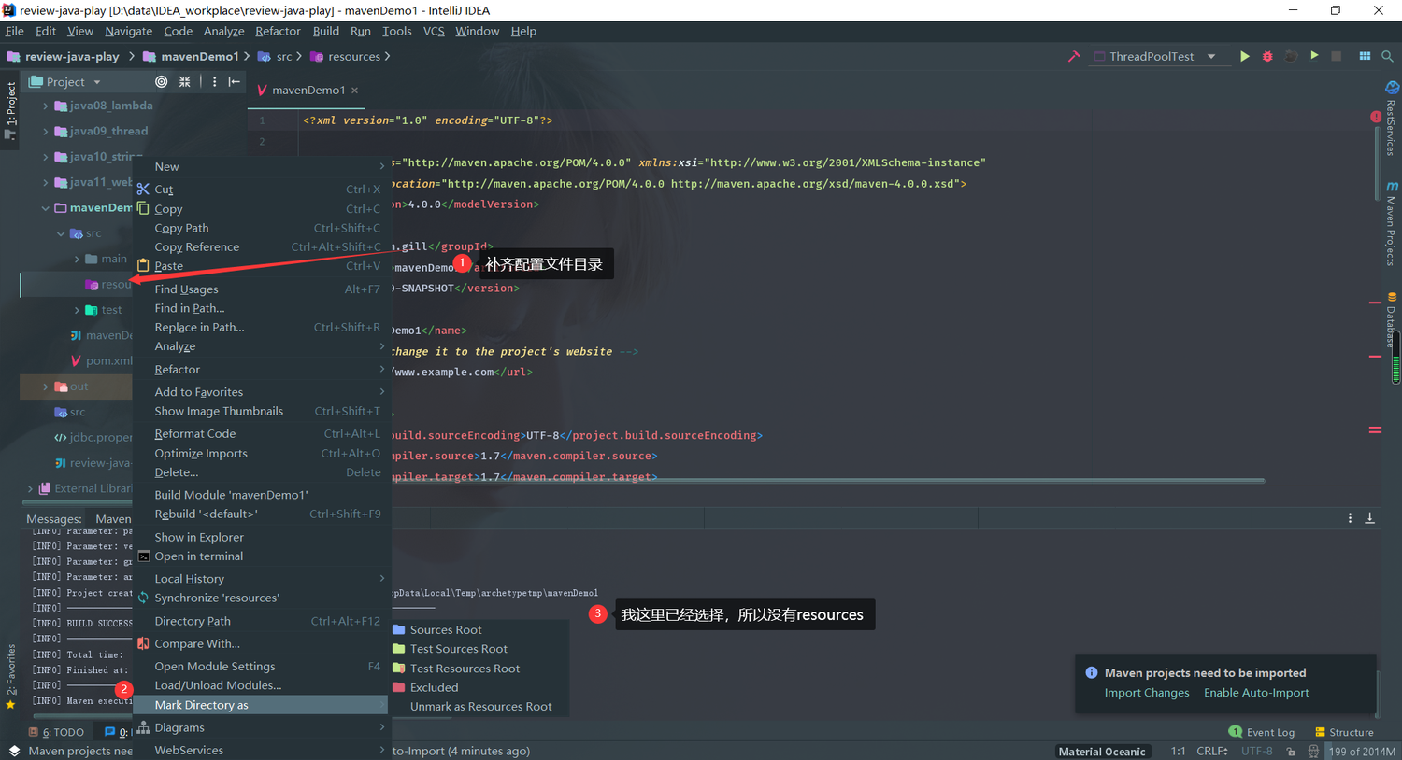This screenshot has height=760, width=1402.
Task: Click the Material Oceanic theme status widget
Action: click(x=1101, y=752)
